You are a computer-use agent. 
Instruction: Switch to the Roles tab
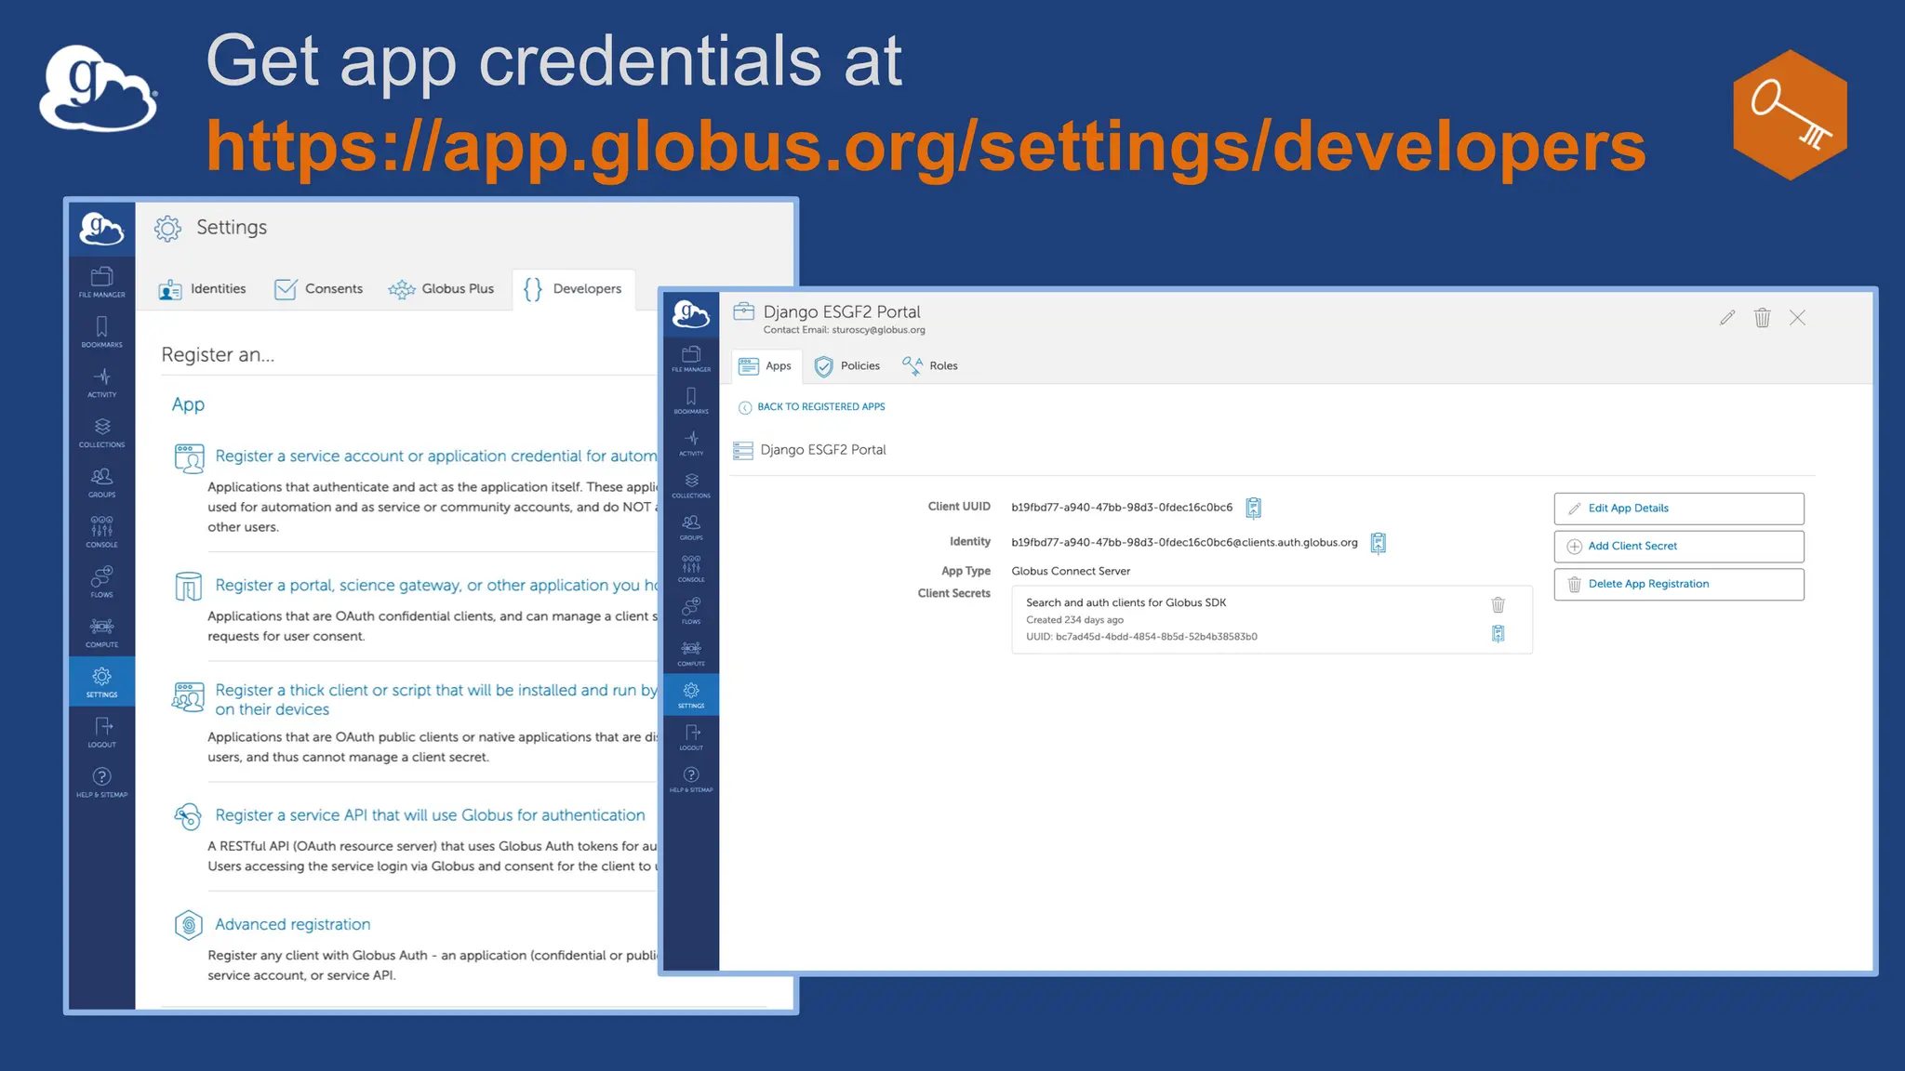pyautogui.click(x=930, y=366)
